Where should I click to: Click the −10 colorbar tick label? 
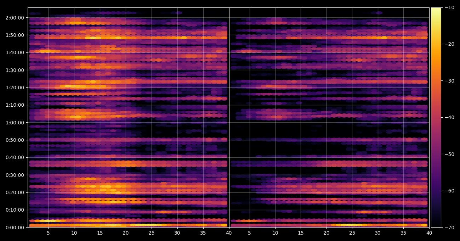point(449,7)
